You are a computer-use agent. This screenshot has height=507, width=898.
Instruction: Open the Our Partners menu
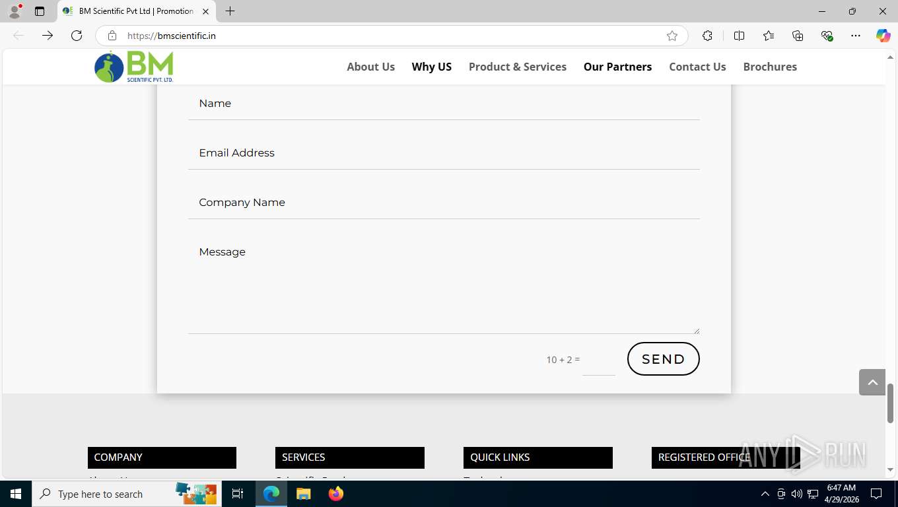(x=617, y=67)
